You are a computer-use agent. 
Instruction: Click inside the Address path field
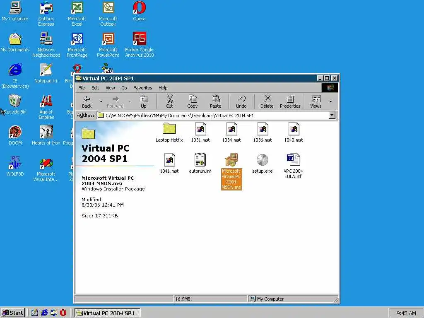point(213,116)
